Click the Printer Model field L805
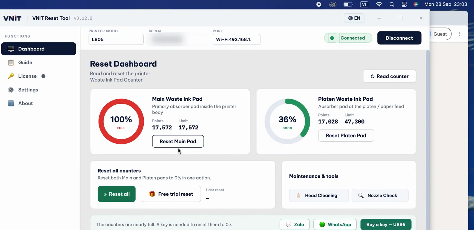 [x=116, y=39]
